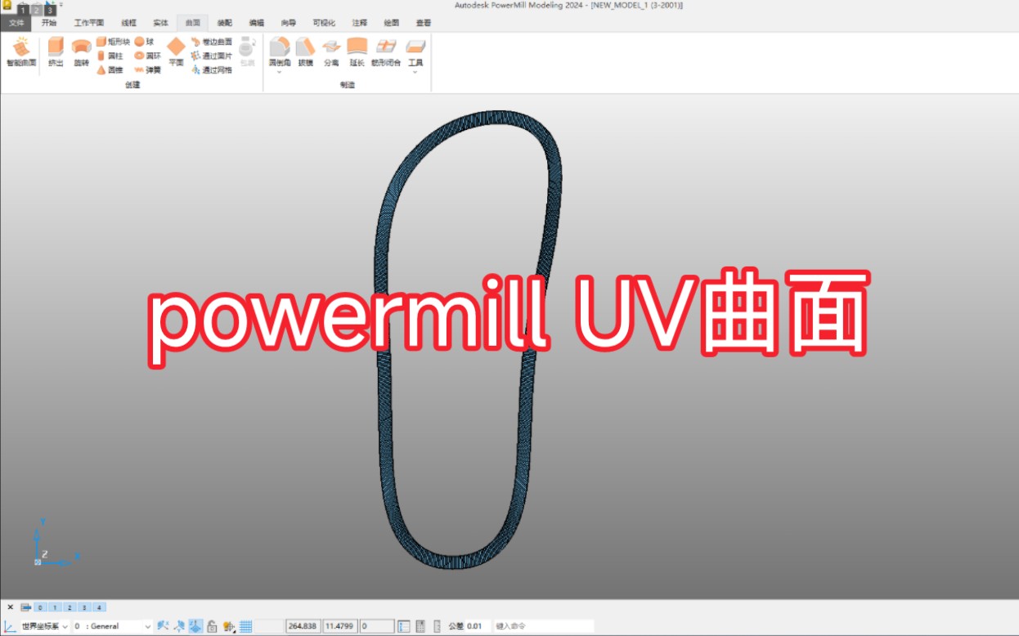The width and height of the screenshot is (1019, 636).
Task: Click the X coordinate field 264.838
Action: point(303,626)
